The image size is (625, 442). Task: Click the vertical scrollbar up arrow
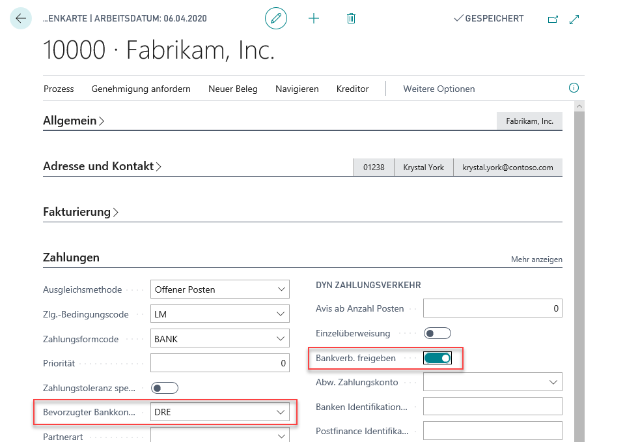click(579, 105)
